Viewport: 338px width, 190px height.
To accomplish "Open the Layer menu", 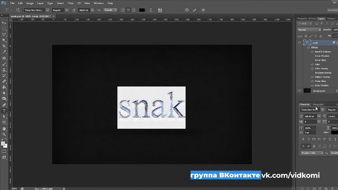I will click(40, 3).
